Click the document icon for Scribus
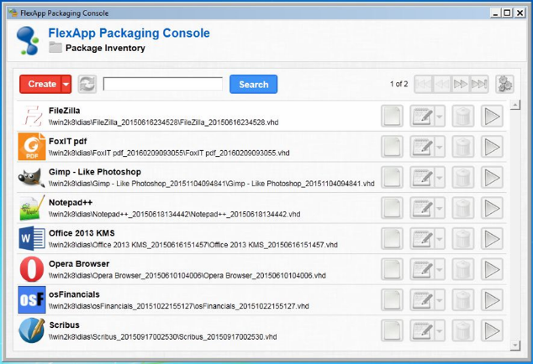This screenshot has width=533, height=364. 392,330
